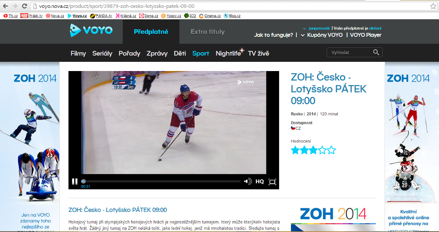Open the Cinema.cz bookmark
439x232 pixels.
tap(210, 16)
